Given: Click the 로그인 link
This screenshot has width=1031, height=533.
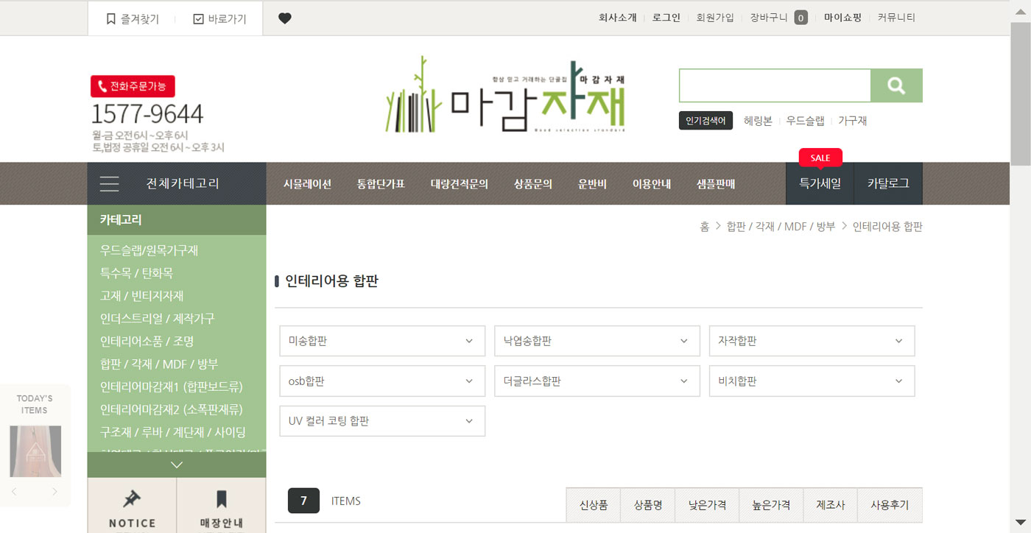Looking at the screenshot, I should pyautogui.click(x=666, y=17).
